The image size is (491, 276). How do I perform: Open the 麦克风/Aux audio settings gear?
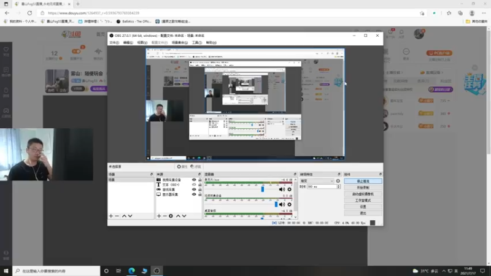coord(289,190)
